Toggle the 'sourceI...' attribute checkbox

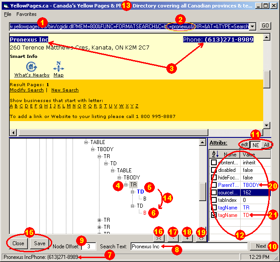pyautogui.click(x=214, y=193)
